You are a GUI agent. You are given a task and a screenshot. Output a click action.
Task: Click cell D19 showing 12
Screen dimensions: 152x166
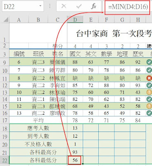pos(75,136)
